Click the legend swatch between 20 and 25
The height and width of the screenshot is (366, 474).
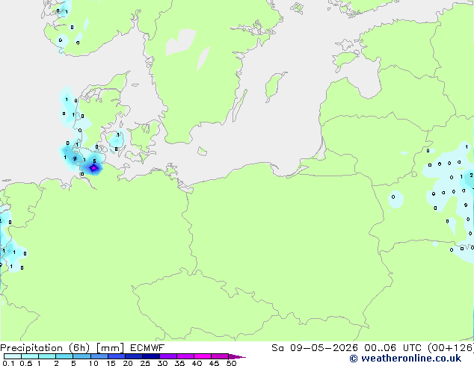pyautogui.click(x=134, y=356)
